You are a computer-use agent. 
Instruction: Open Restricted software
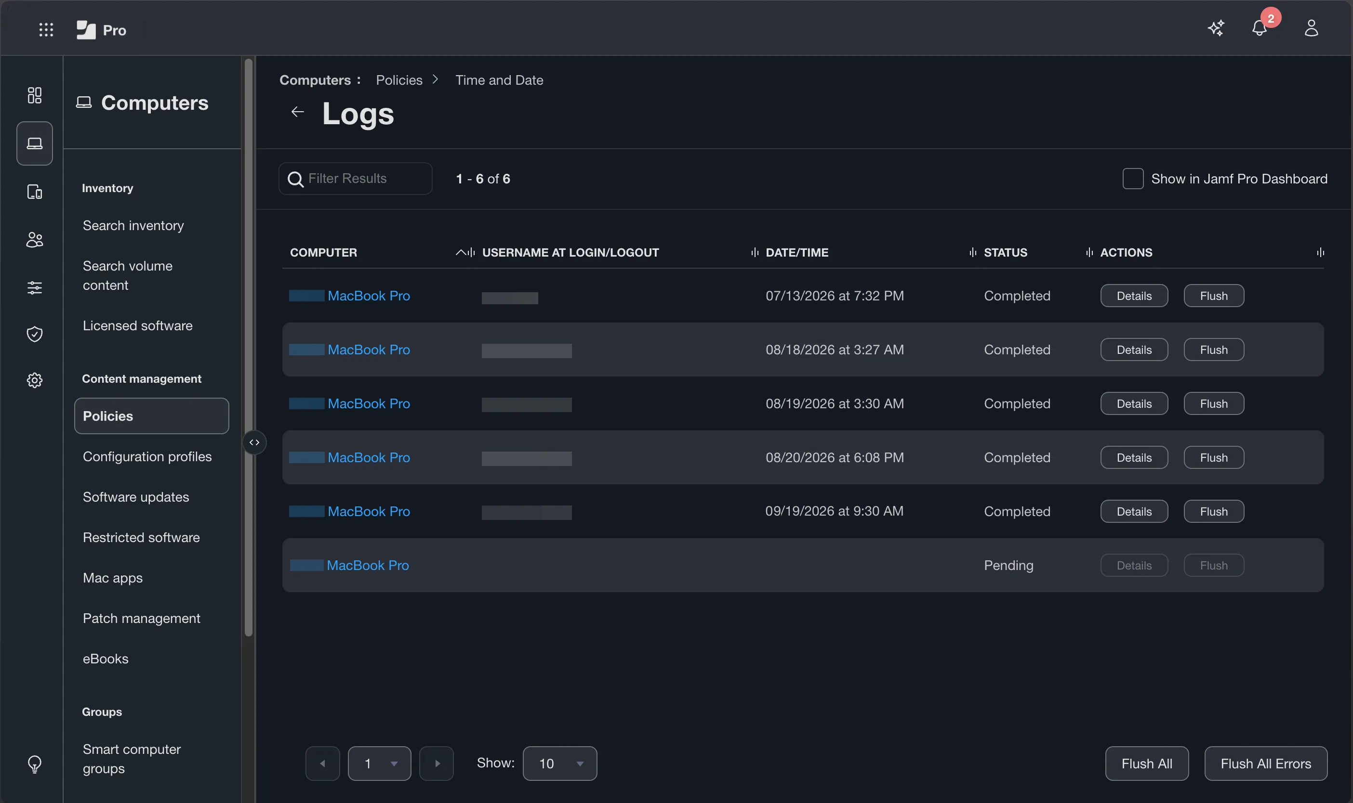pos(141,537)
